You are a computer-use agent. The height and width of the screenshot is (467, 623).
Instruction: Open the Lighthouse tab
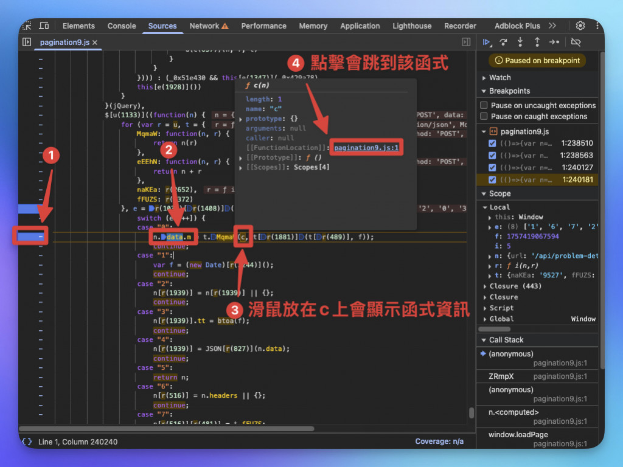coord(412,26)
